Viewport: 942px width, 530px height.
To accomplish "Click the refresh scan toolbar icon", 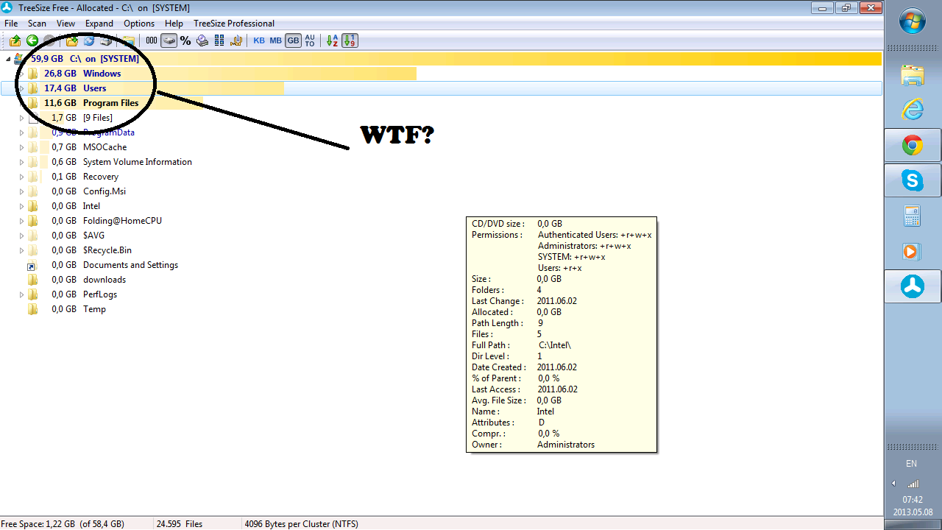I will coord(89,40).
